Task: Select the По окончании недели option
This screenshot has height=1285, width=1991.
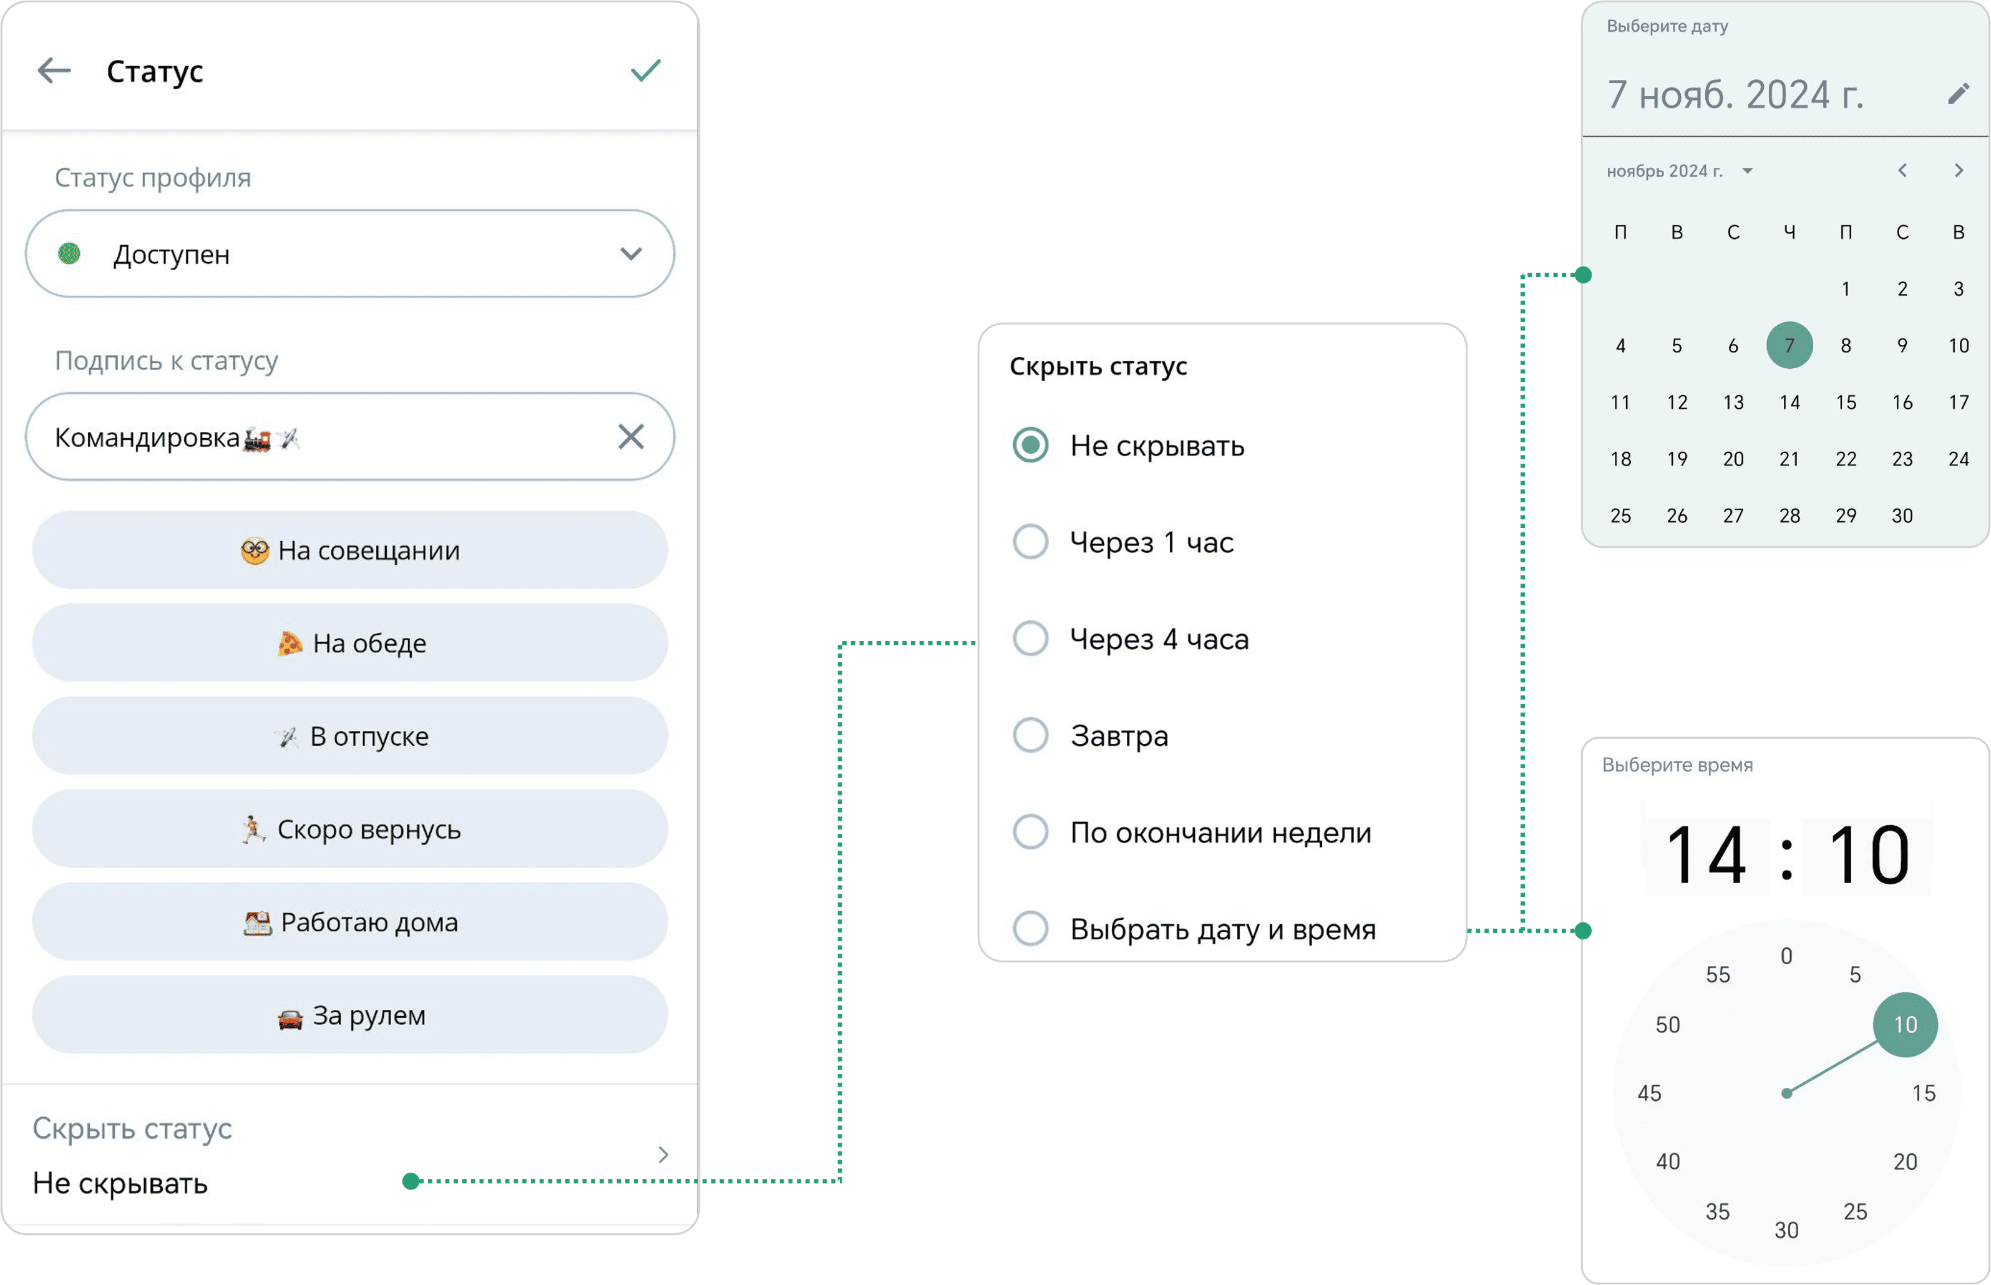Action: click(1031, 833)
